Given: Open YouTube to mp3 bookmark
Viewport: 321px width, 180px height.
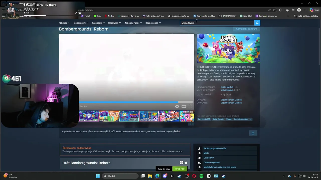Looking at the screenshot, I should click(204, 16).
